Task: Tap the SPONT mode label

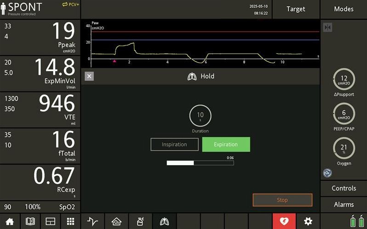Action: 25,7
